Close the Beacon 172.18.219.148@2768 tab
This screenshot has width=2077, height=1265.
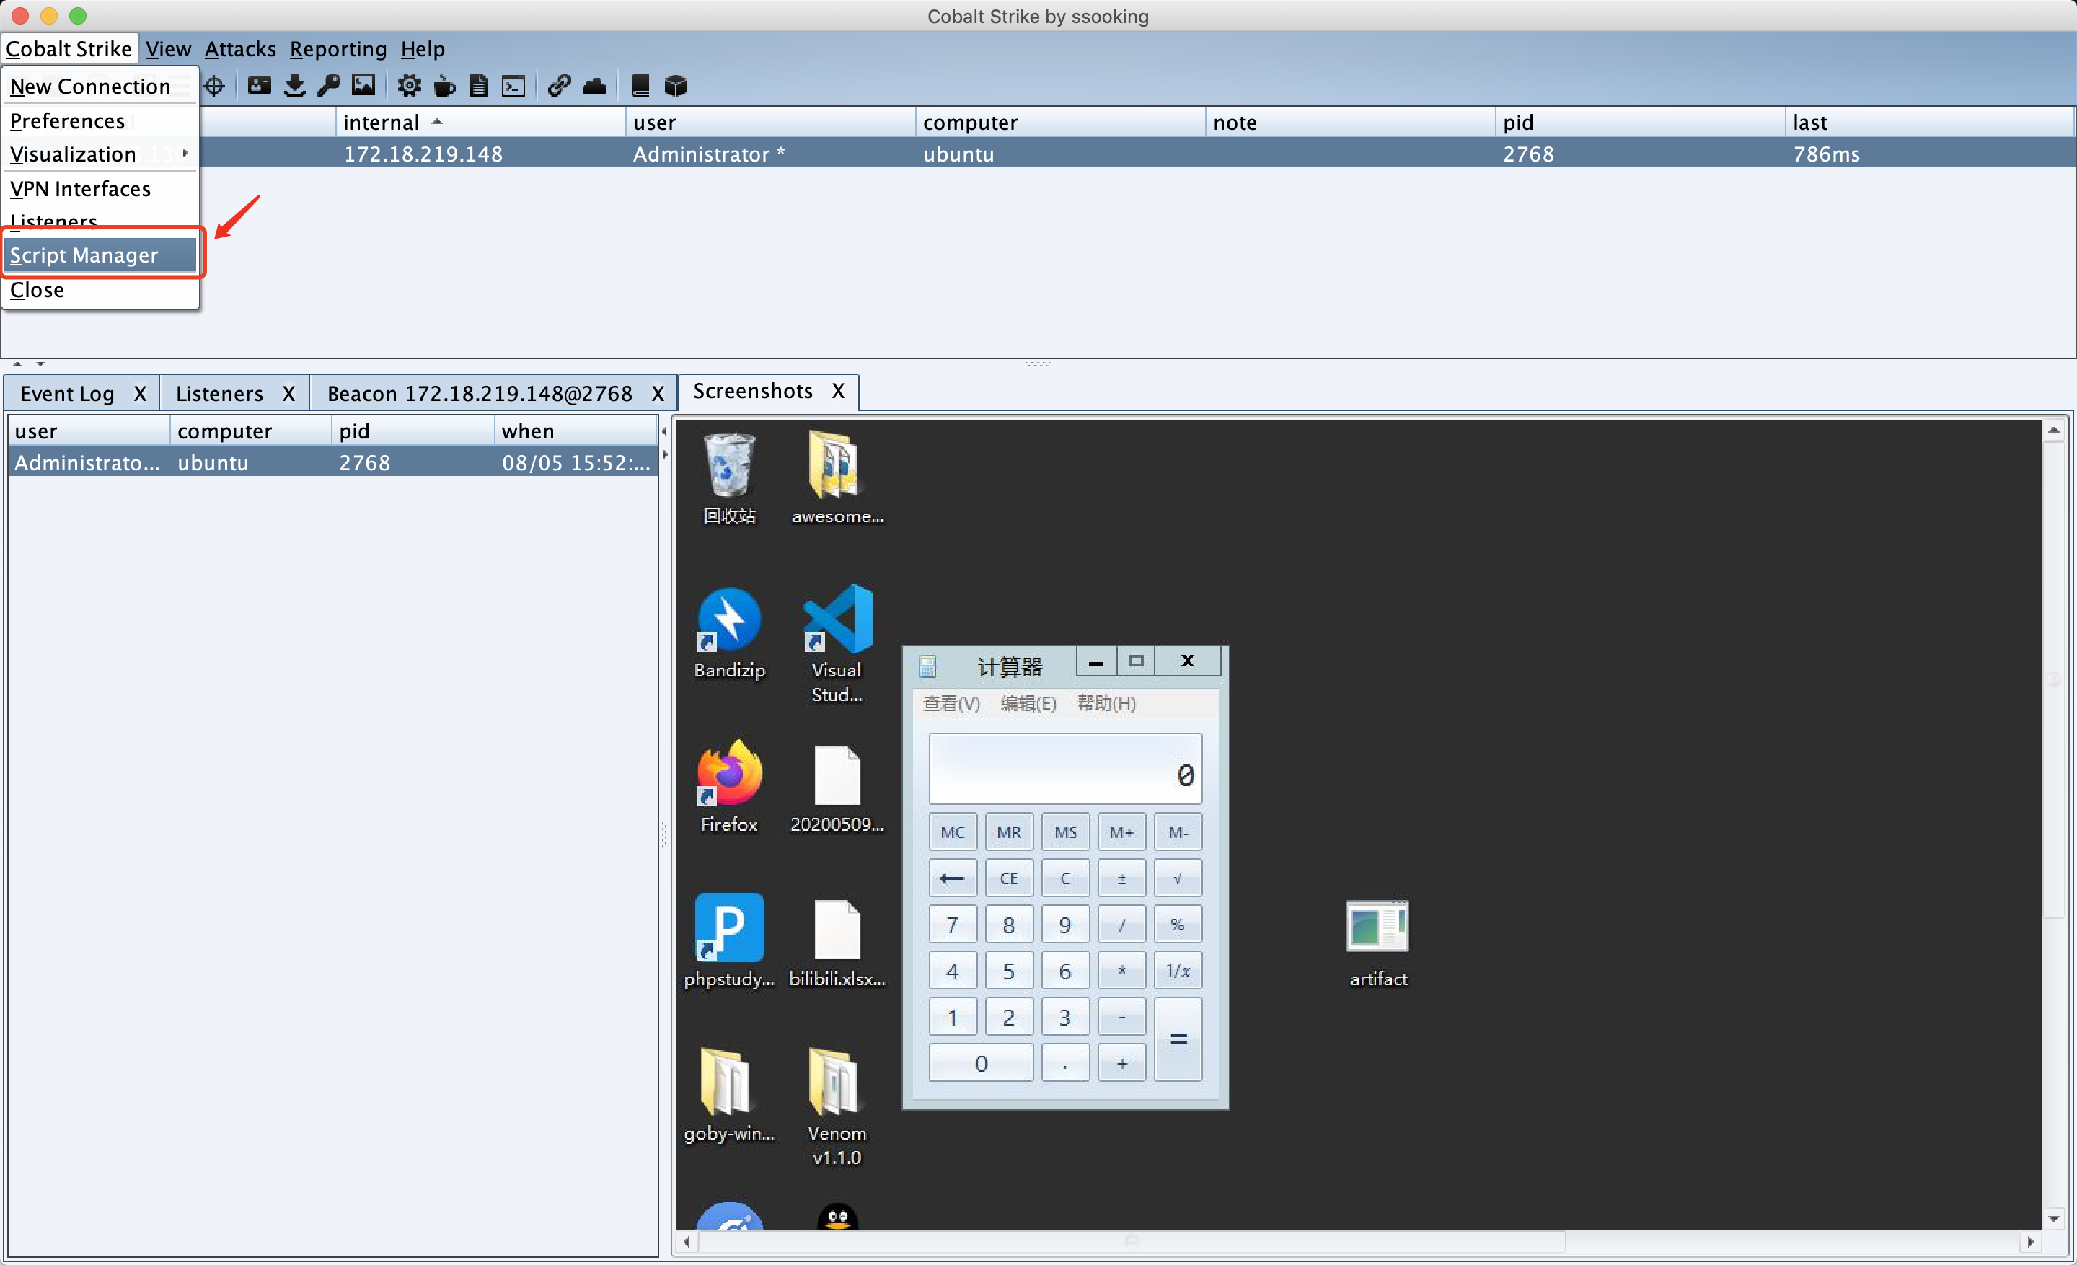(x=658, y=394)
